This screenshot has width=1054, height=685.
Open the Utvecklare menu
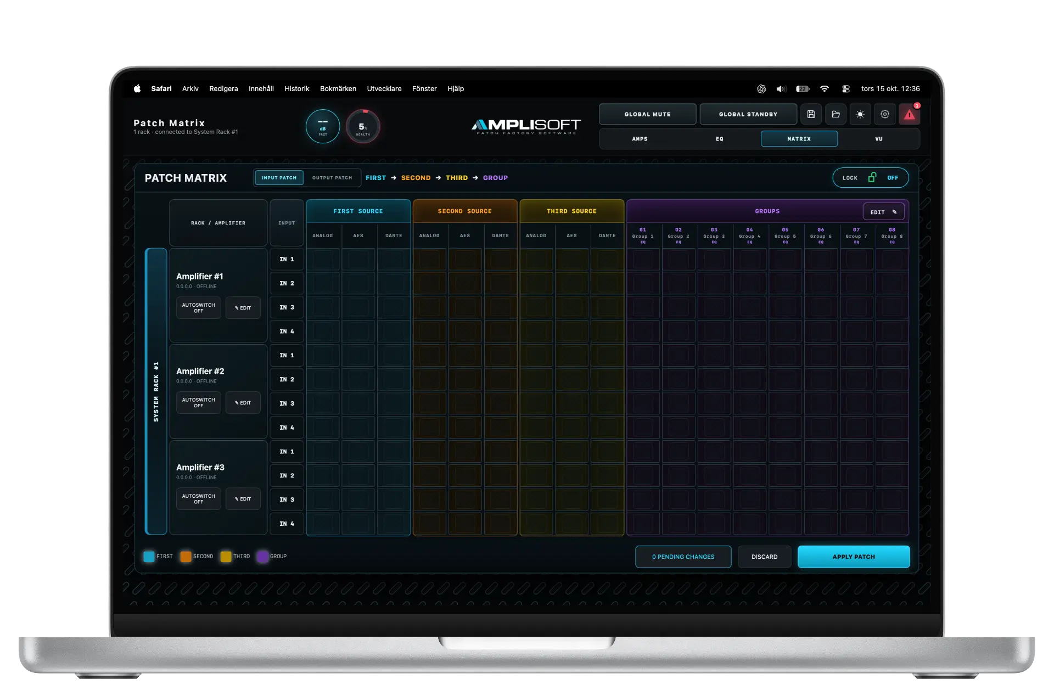(384, 88)
